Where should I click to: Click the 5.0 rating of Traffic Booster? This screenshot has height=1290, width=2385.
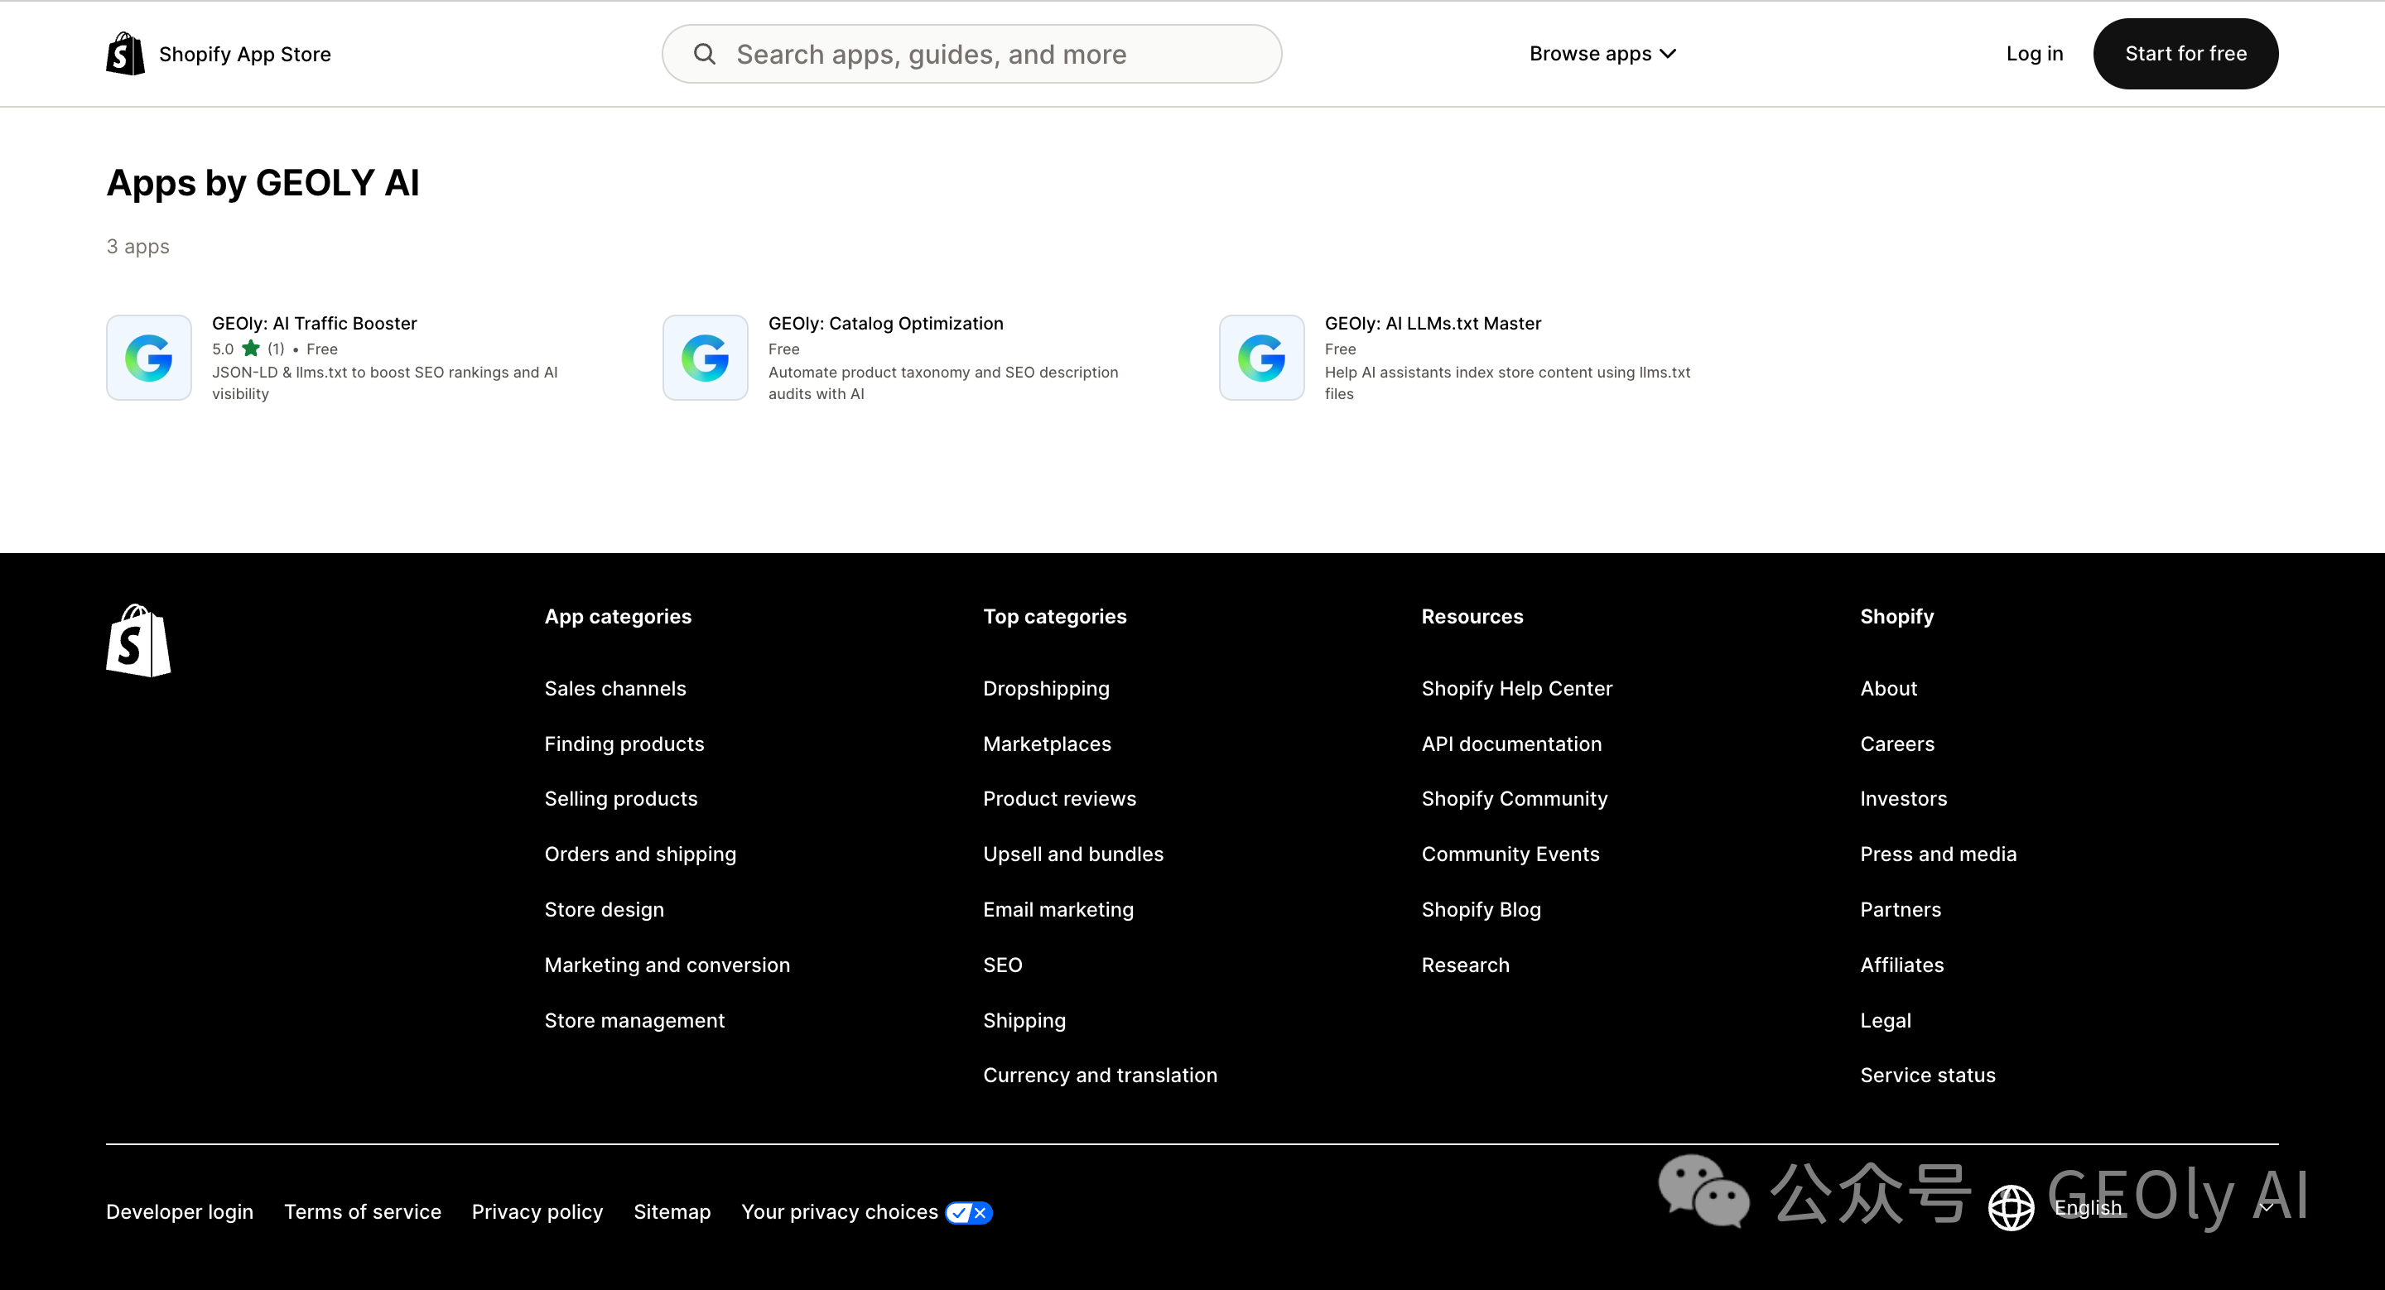223,349
